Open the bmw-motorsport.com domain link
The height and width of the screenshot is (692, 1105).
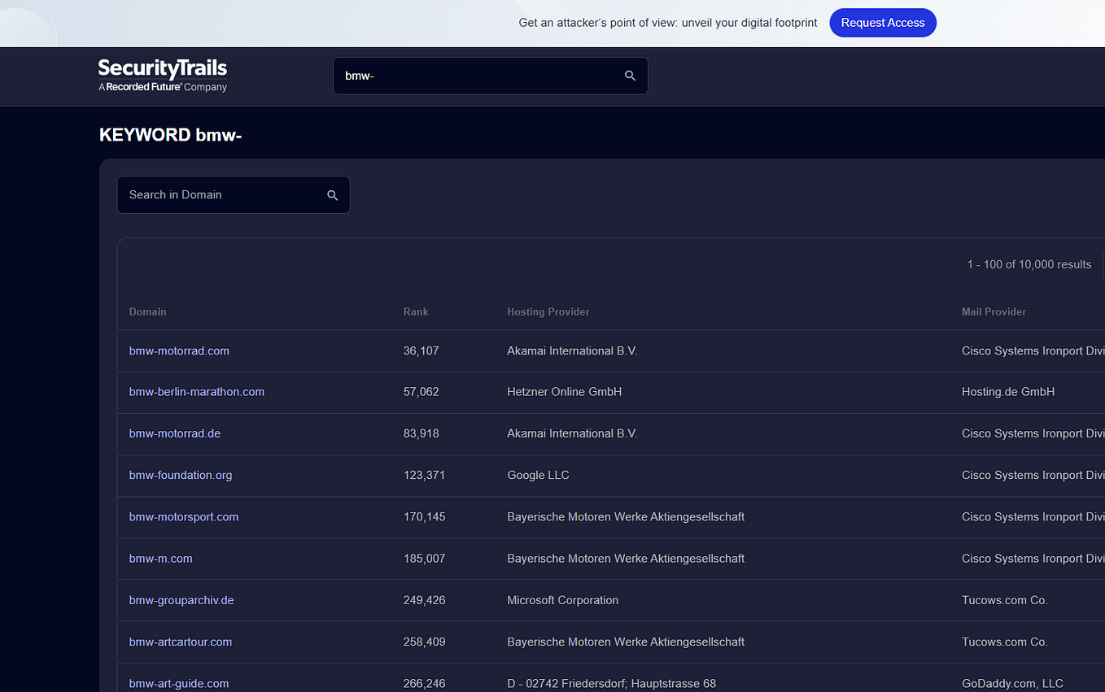[183, 516]
